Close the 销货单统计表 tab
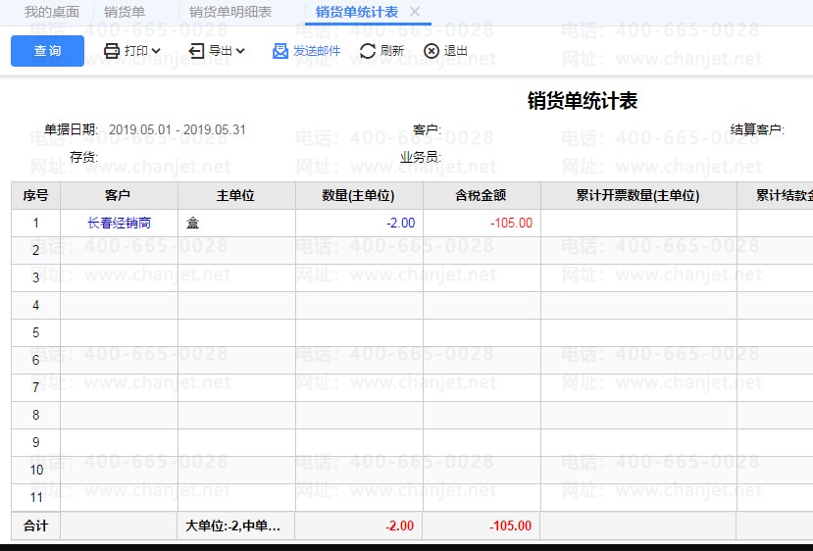This screenshot has width=813, height=551. click(x=414, y=12)
